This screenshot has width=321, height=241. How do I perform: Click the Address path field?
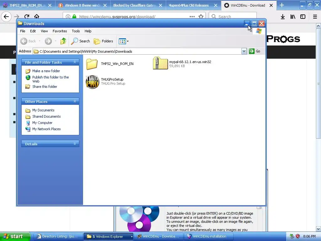coord(137,51)
